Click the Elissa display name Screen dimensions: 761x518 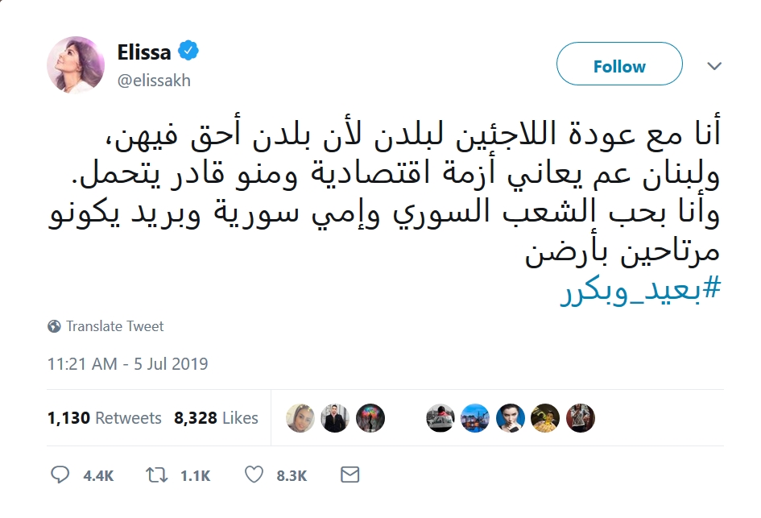[x=144, y=52]
